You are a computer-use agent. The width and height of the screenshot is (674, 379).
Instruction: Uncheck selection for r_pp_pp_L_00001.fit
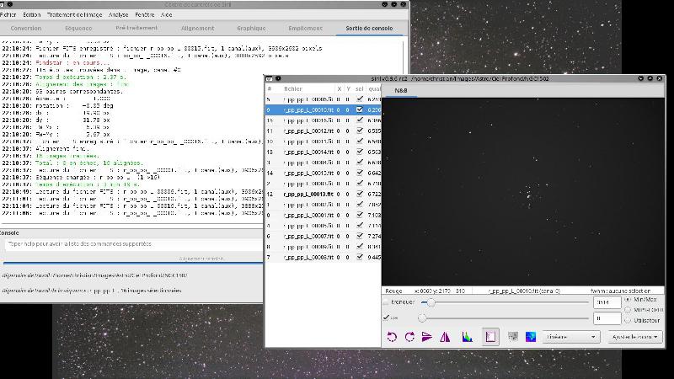pyautogui.click(x=360, y=215)
